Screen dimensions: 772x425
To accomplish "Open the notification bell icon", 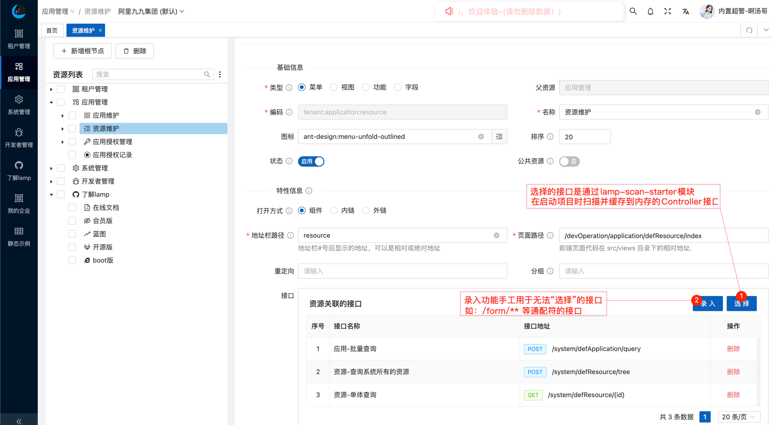I will (x=650, y=11).
